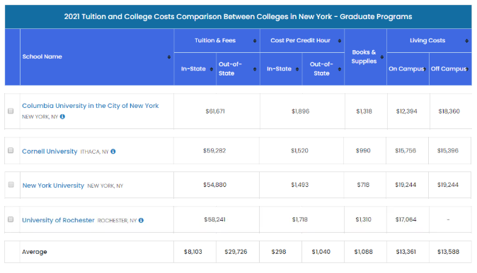The width and height of the screenshot is (477, 273).
Task: Sort by the Tuition In-State column arrow
Action: coord(212,69)
